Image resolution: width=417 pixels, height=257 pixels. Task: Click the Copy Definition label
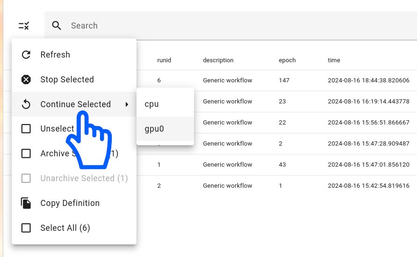tap(70, 203)
